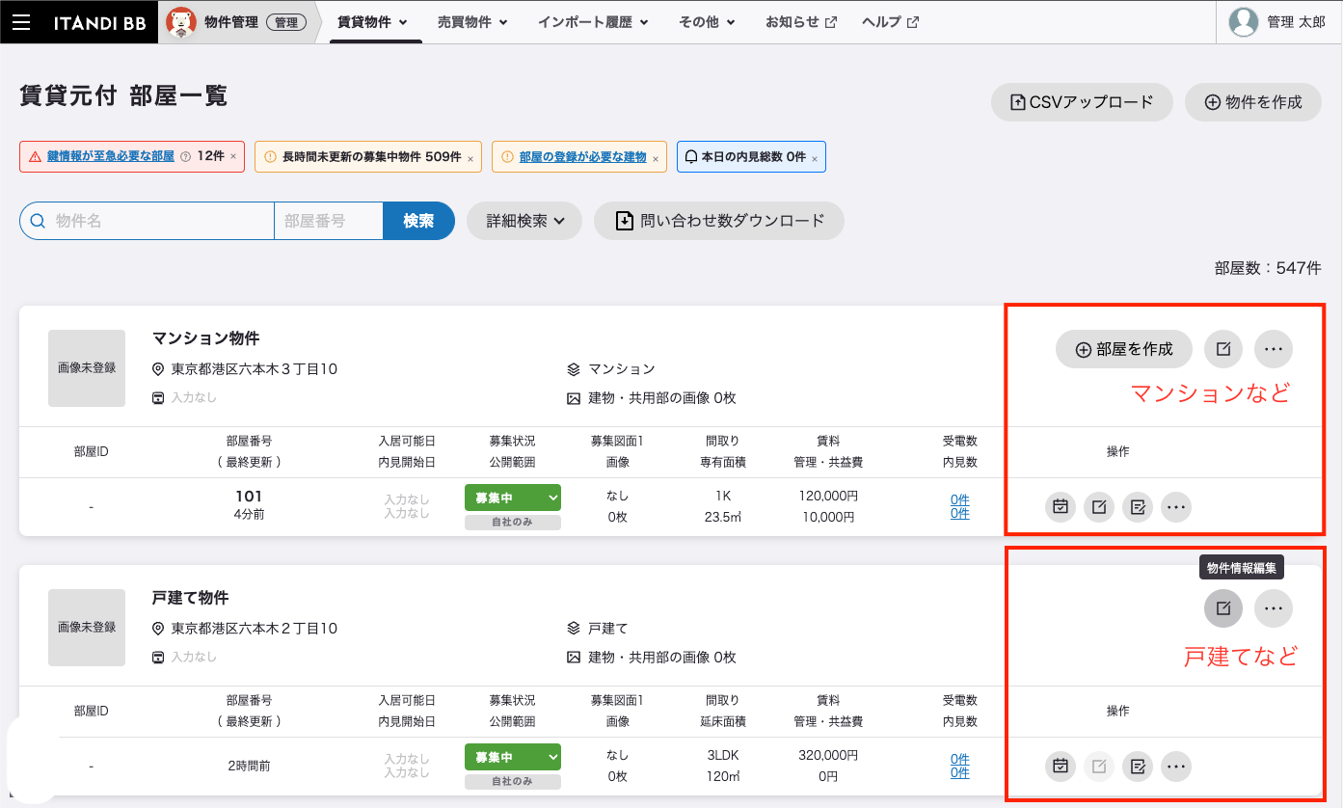Open the 管理 太郎 user avatar
The width and height of the screenshot is (1343, 808).
[1245, 22]
